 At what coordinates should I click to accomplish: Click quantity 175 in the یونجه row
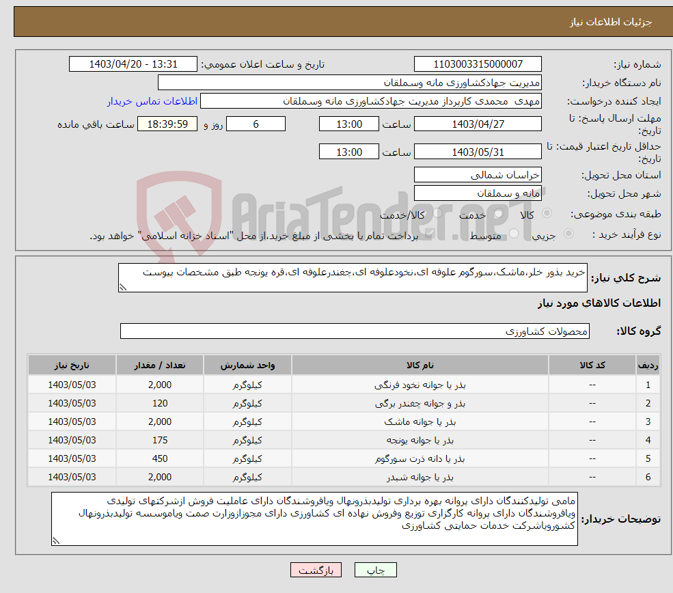(160, 440)
